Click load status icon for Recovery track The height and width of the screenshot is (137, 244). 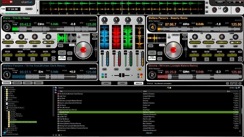(58, 130)
